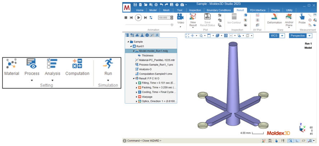Click the Open folder icon in the quick access bar
This screenshot has width=319, height=146.
146,4
